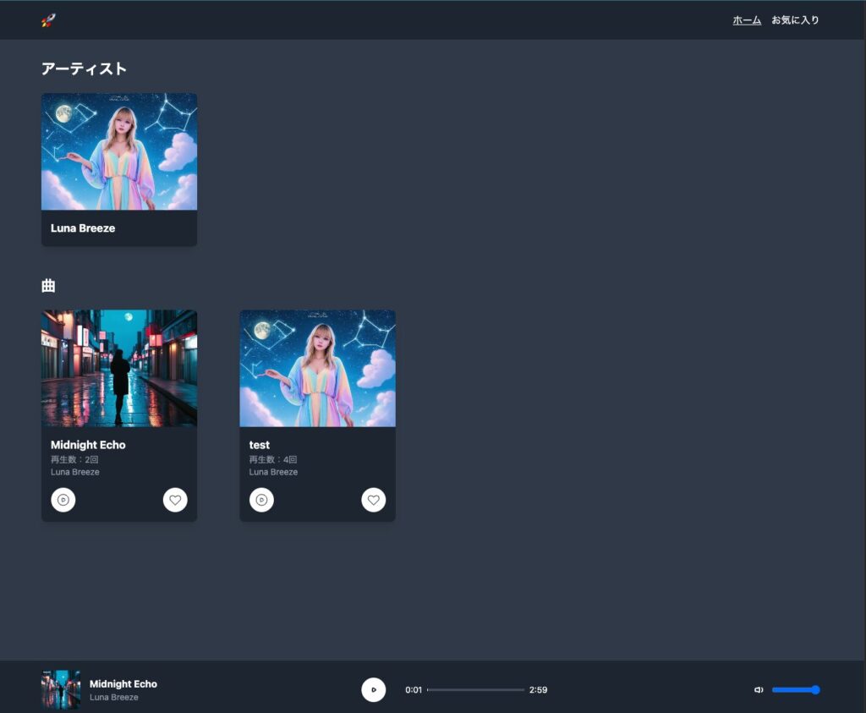Click Midnight Echo title in player bar
The width and height of the screenshot is (866, 713).
(x=123, y=683)
